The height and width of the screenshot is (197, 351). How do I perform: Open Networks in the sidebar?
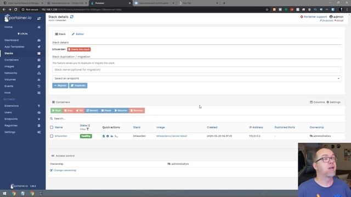11,73
